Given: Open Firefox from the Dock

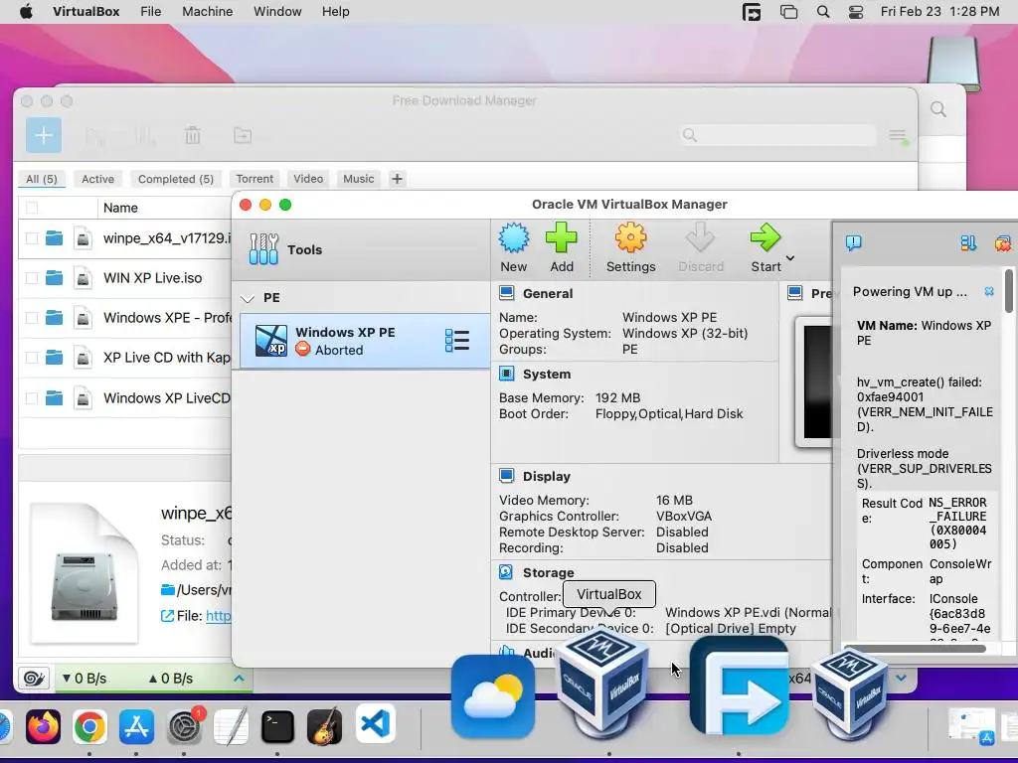Looking at the screenshot, I should pyautogui.click(x=43, y=726).
